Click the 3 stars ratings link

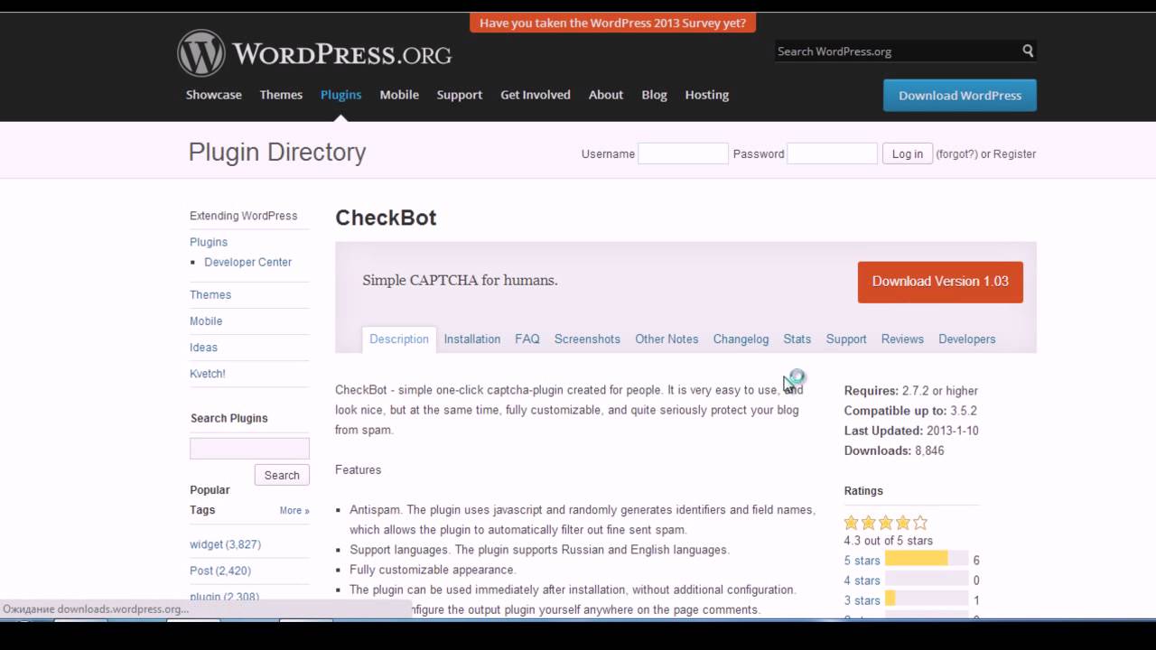[862, 600]
